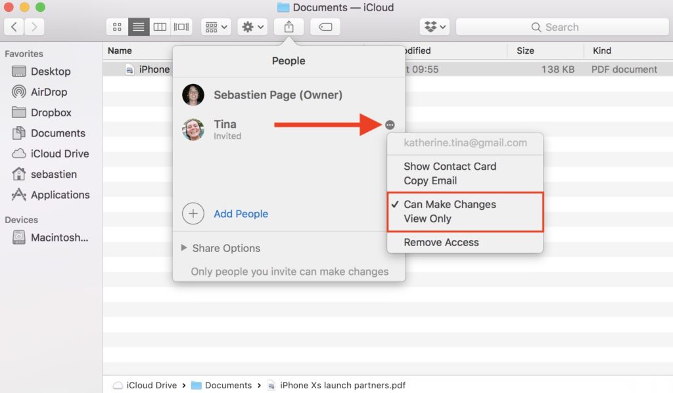Switch Finder to list view
673x393 pixels.
click(139, 27)
